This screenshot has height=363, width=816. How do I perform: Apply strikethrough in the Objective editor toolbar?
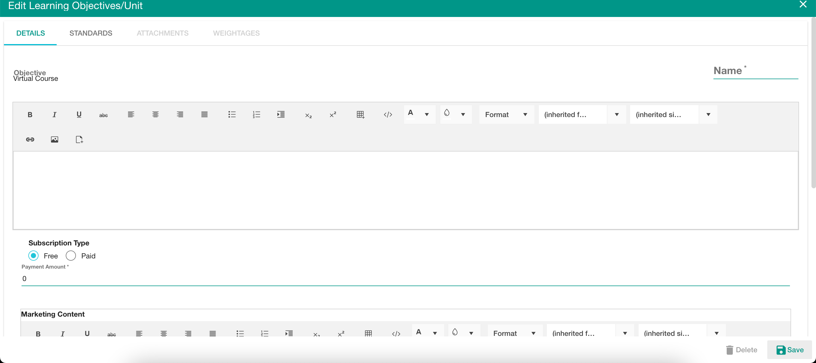(x=104, y=114)
